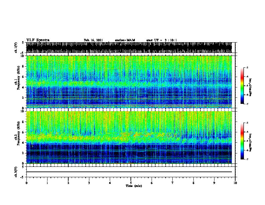Click time axis tick label "10"
The width and height of the screenshot is (265, 205).
point(235,183)
